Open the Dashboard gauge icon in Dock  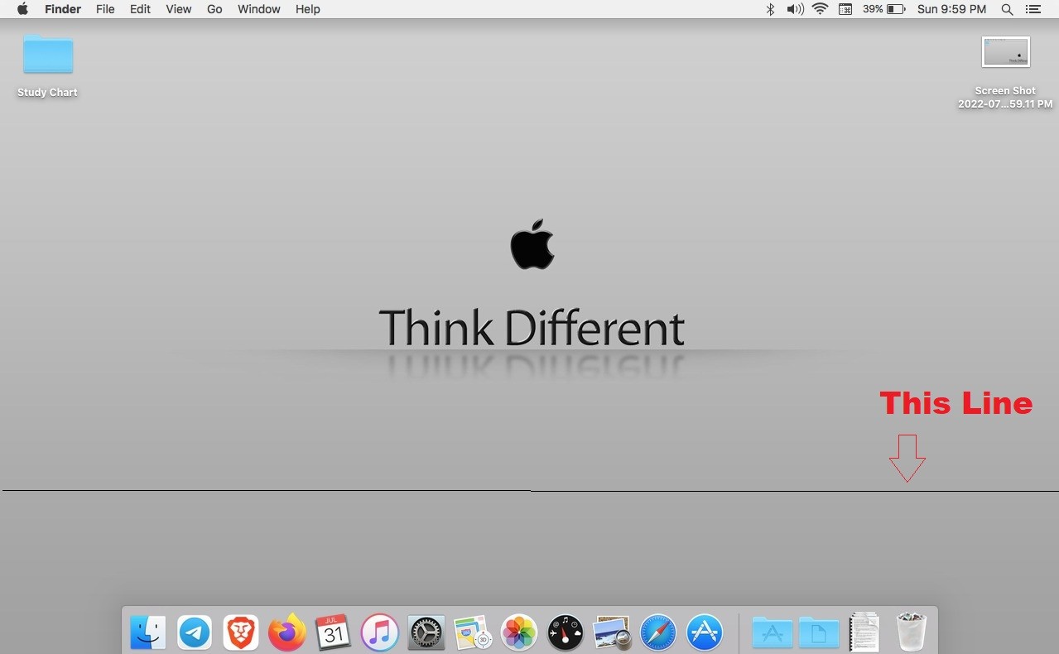[x=566, y=633]
